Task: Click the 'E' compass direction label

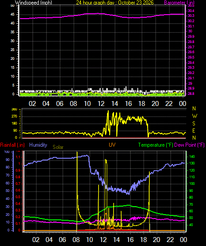Action: pyautogui.click(x=194, y=131)
